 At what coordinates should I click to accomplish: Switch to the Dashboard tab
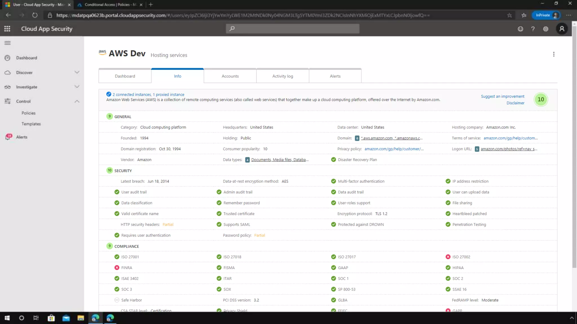[x=125, y=76]
